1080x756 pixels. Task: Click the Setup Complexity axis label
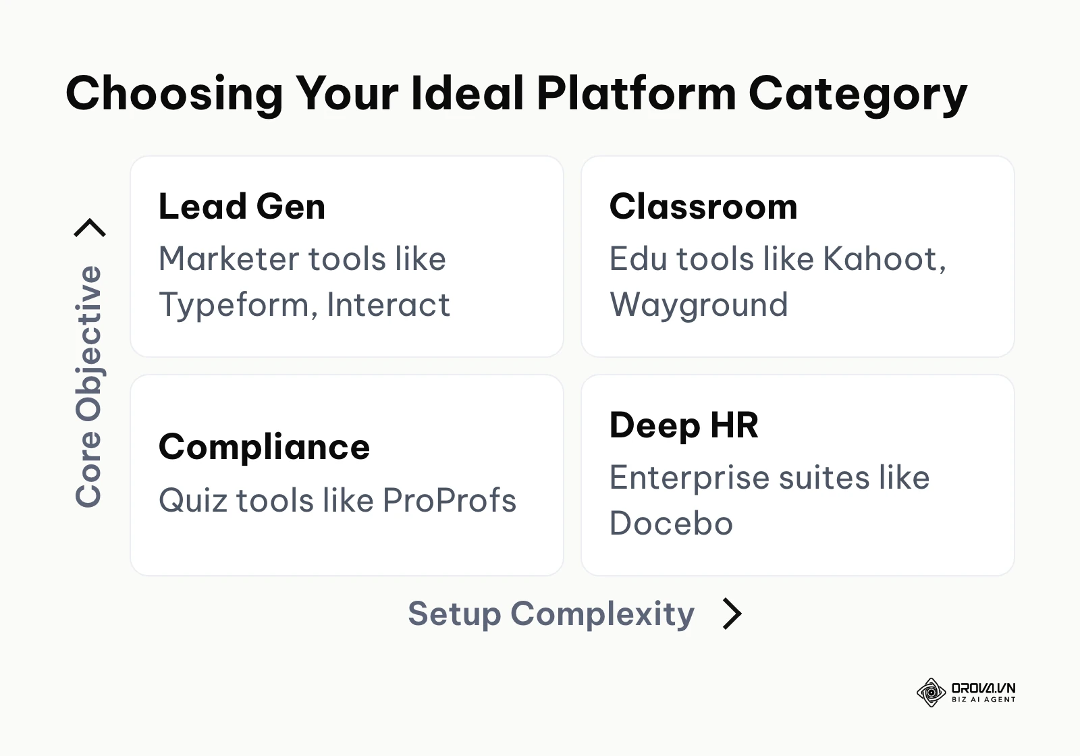pyautogui.click(x=551, y=614)
